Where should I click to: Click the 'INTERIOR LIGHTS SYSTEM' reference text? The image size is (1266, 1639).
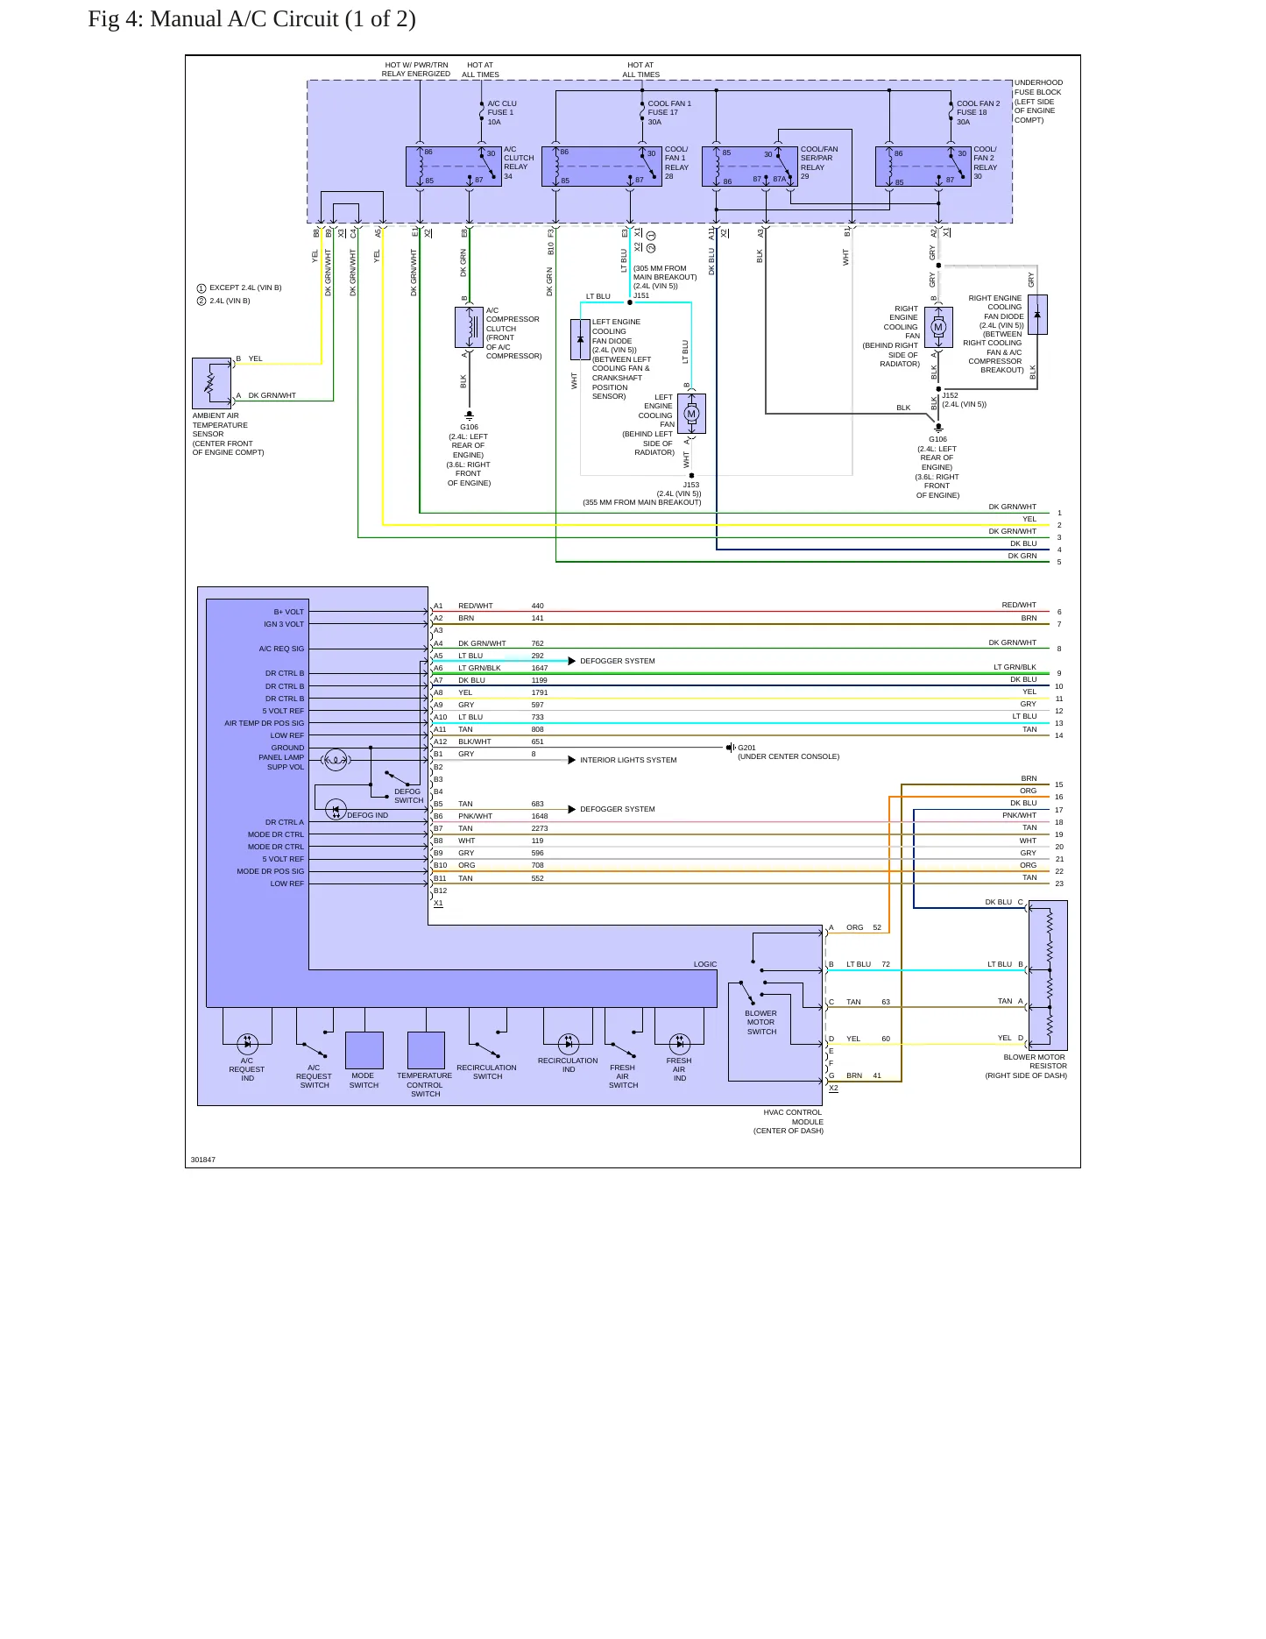point(628,760)
